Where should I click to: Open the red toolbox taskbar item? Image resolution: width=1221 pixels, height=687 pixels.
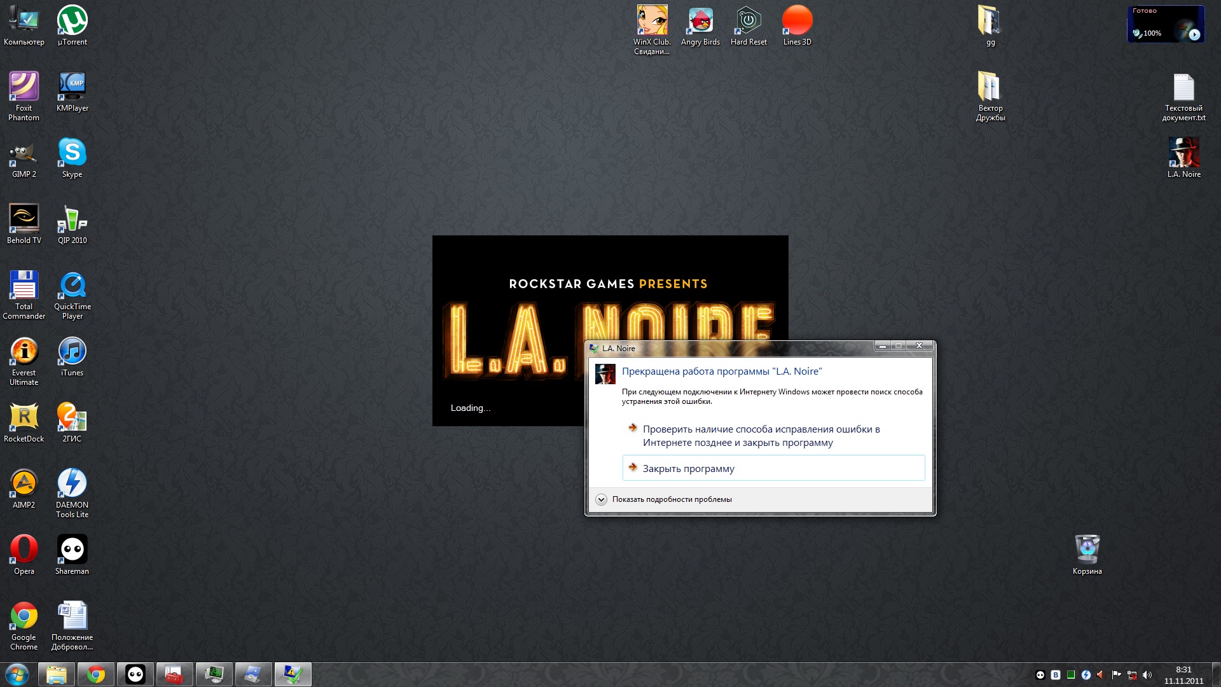(175, 674)
